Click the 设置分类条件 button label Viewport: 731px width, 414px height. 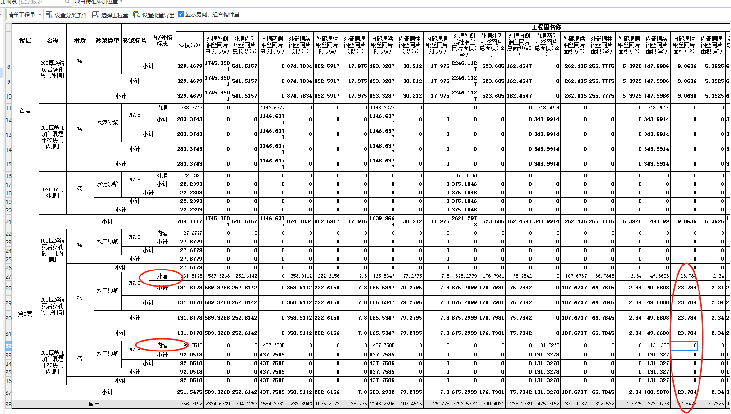71,15
